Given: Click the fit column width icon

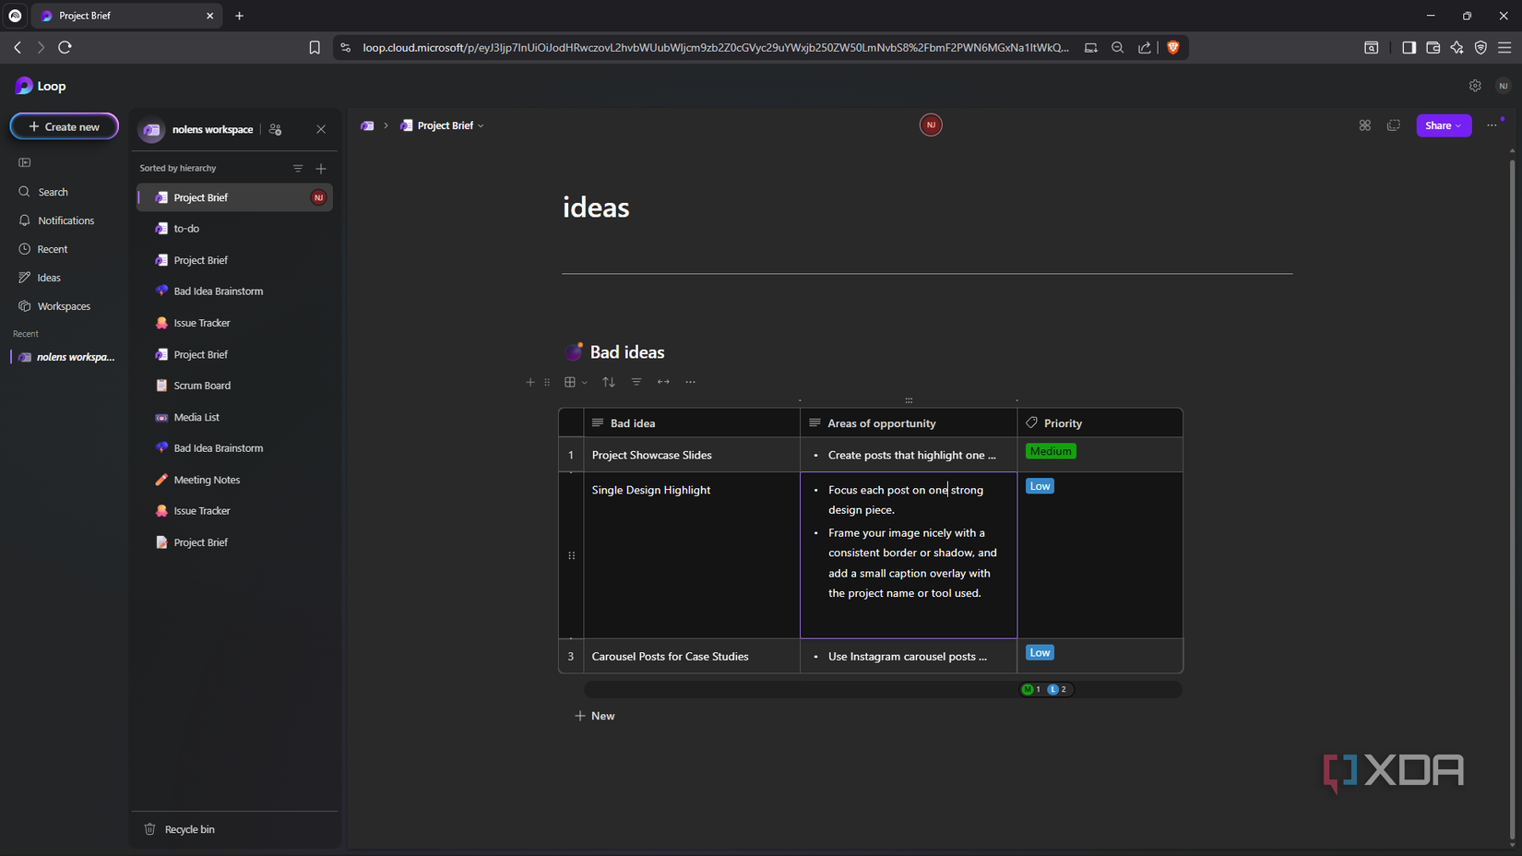Looking at the screenshot, I should click(x=663, y=382).
